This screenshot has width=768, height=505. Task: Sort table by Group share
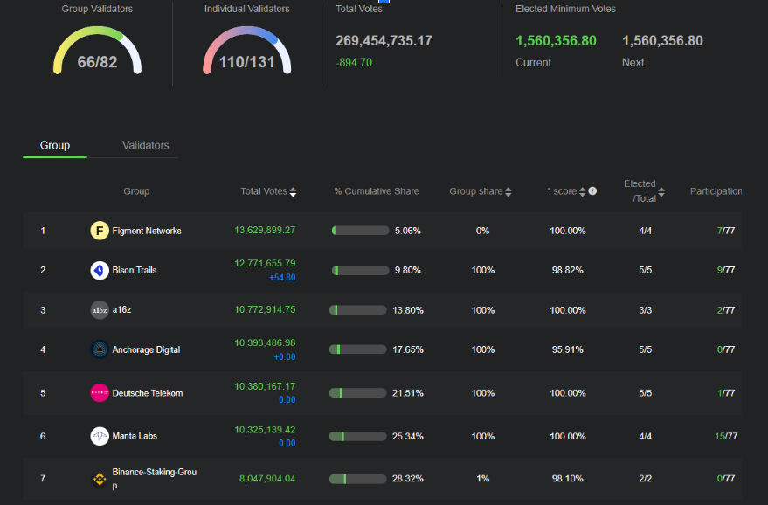point(509,192)
